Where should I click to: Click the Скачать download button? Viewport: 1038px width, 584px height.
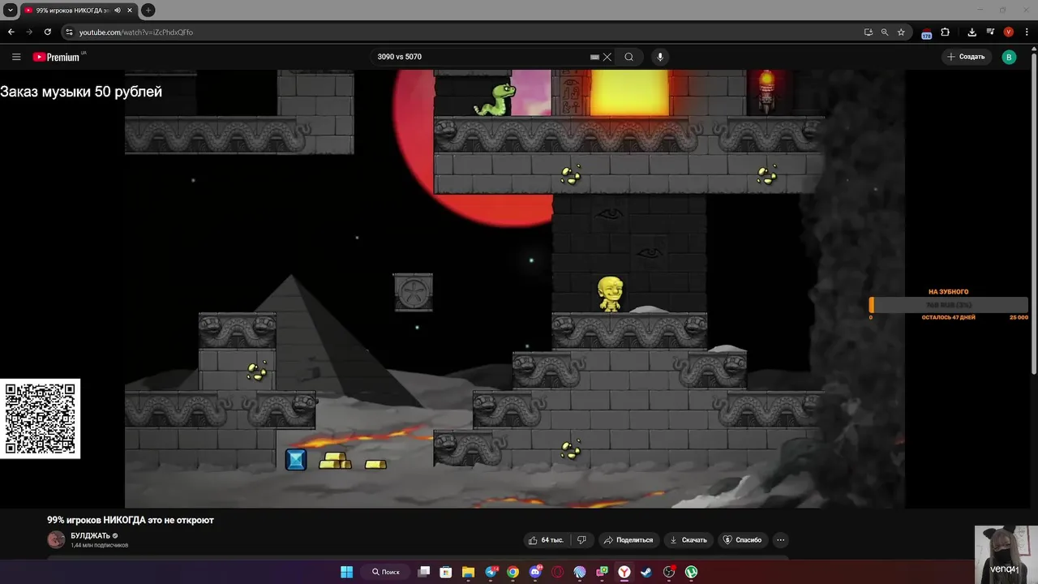click(x=688, y=540)
